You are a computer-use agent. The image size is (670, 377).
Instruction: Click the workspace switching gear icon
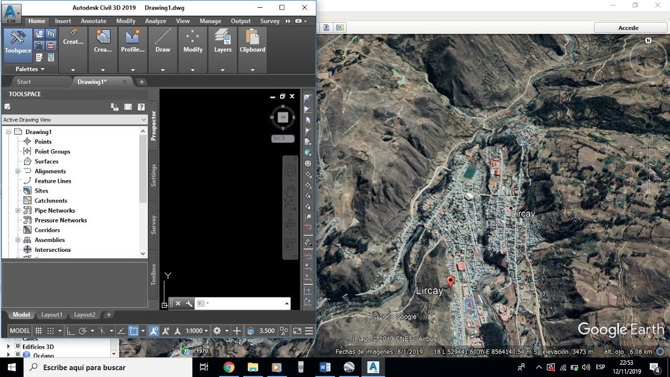pyautogui.click(x=217, y=331)
